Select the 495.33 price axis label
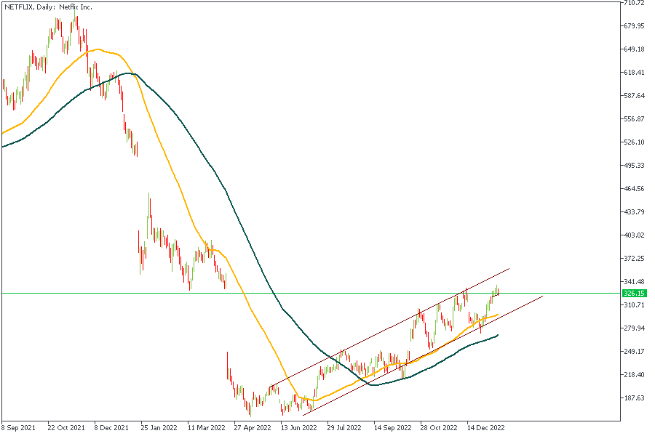655x436 pixels. point(634,166)
